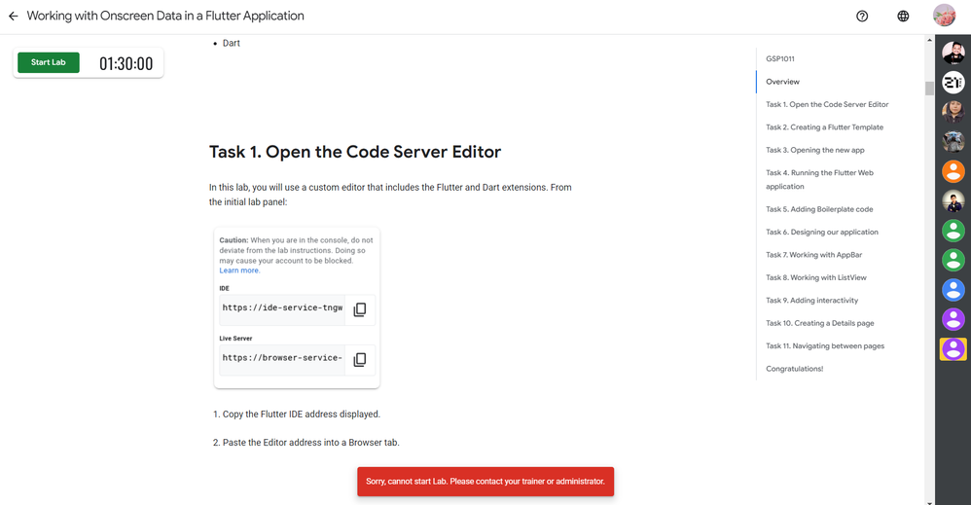Click the scrollbar up arrow
Viewport: 971px width, 505px height.
coord(929,40)
